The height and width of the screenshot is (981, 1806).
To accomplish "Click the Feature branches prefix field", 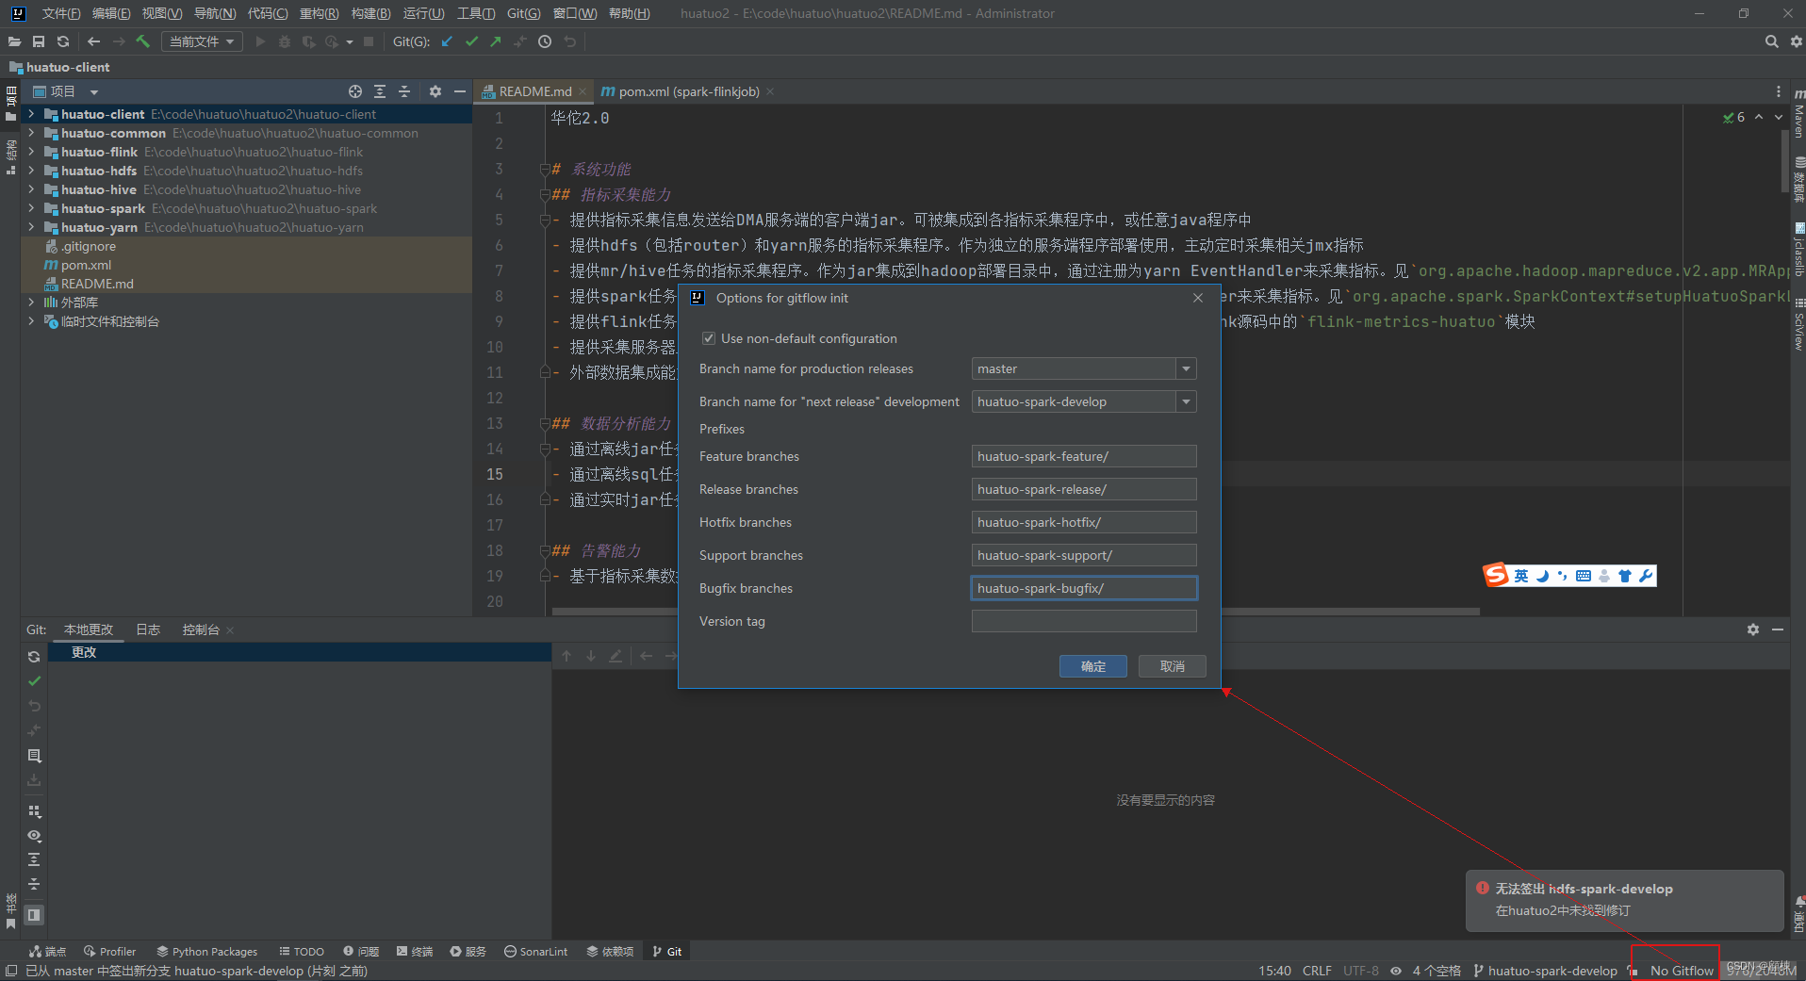I will [1084, 456].
